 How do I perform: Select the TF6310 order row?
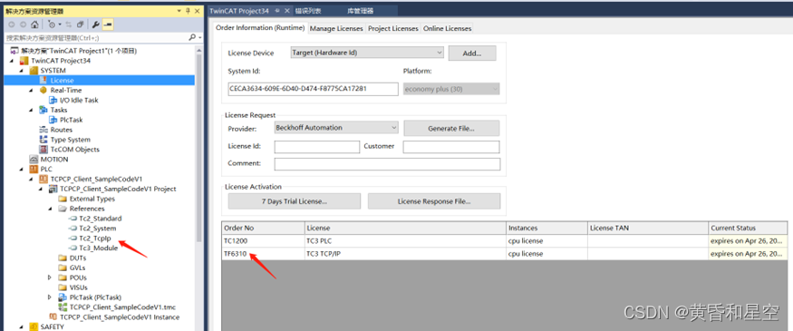click(x=504, y=254)
